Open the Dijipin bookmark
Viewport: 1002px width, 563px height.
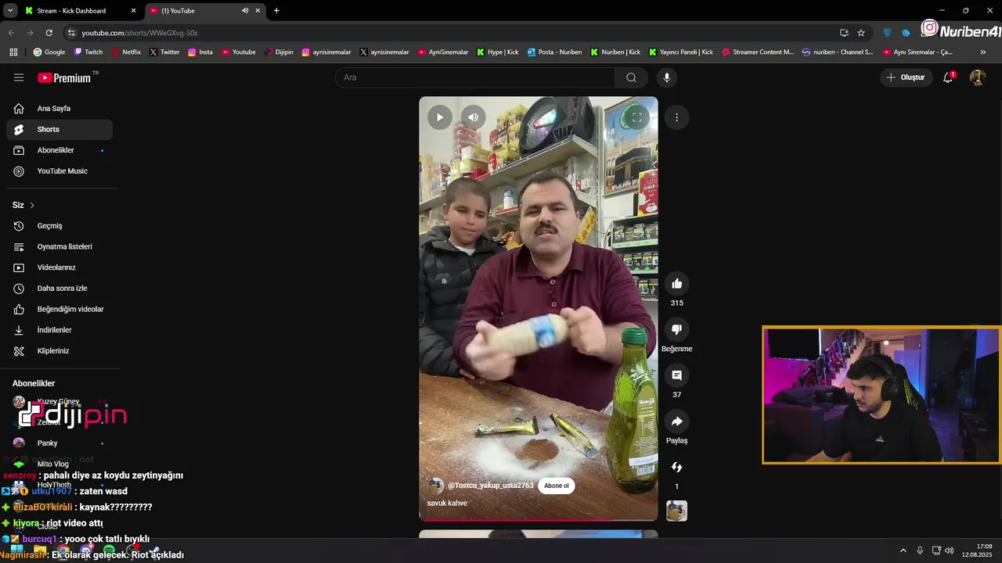(x=279, y=52)
